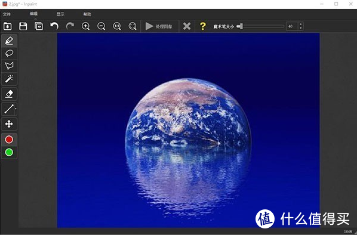Click the 处理图像 play button

click(159, 26)
